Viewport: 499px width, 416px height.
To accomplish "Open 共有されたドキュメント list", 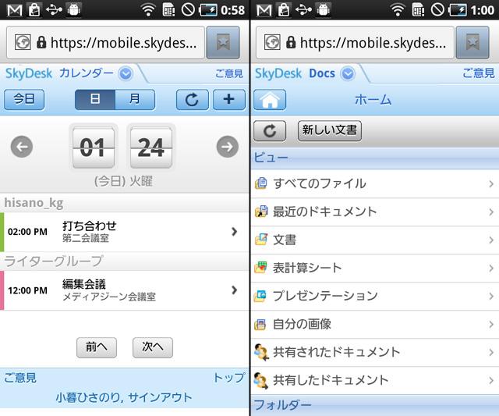I will tap(374, 352).
